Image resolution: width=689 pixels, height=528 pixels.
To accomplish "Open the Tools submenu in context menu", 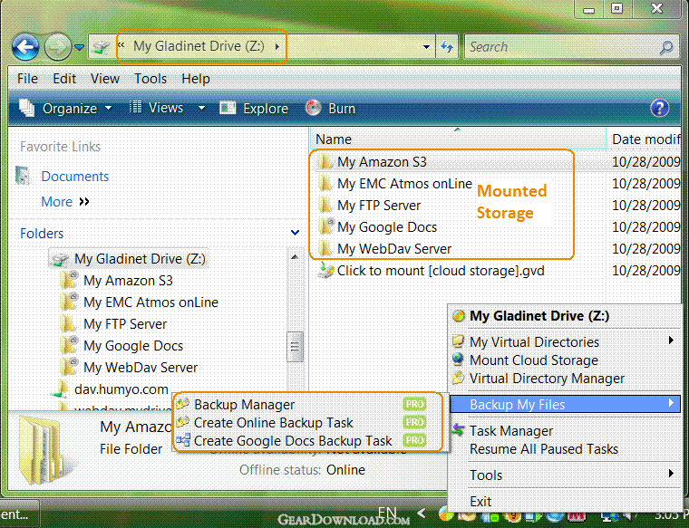I will [566, 475].
